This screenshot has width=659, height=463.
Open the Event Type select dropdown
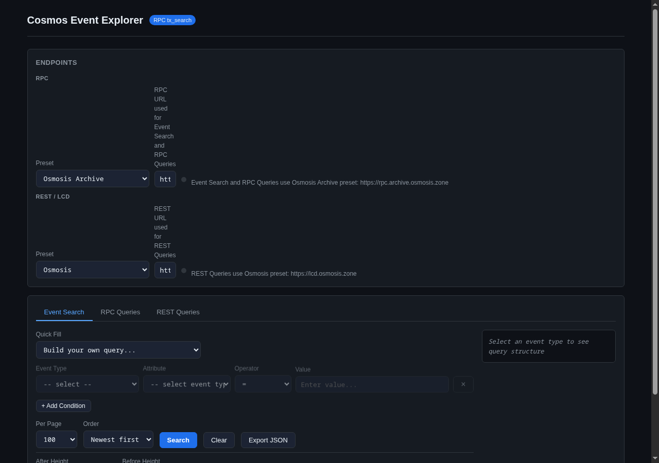pos(88,384)
